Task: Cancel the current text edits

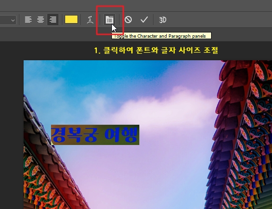Action: tap(128, 19)
